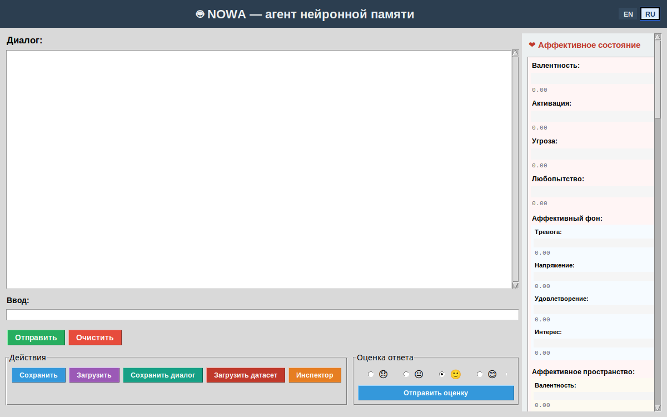This screenshot has height=417, width=667.
Task: Click the affective panel scrollbar thumb
Action: pyautogui.click(x=658, y=79)
